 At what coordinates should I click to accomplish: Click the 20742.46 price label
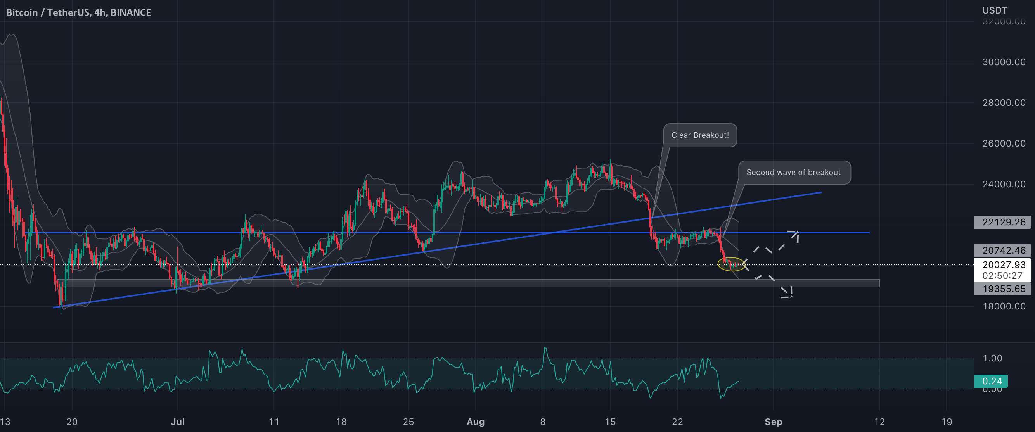(x=1003, y=251)
